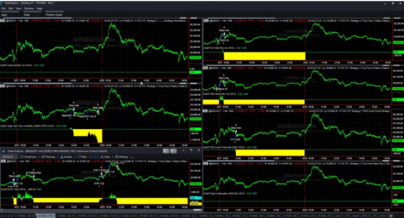Viewport: 404px width, 218px height.
Task: Click the symbol link box on the Cobra chart status line
Action: 3,21
